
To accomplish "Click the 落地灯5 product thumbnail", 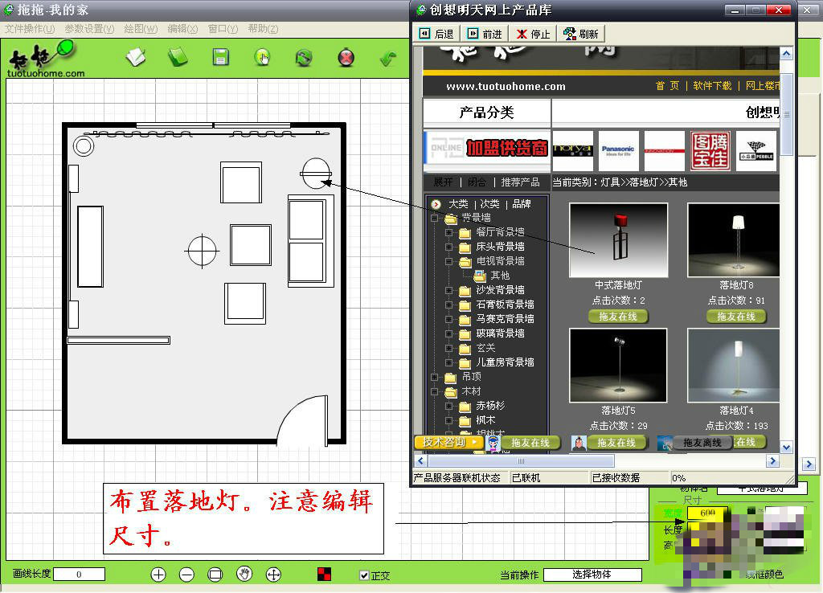I will point(618,366).
